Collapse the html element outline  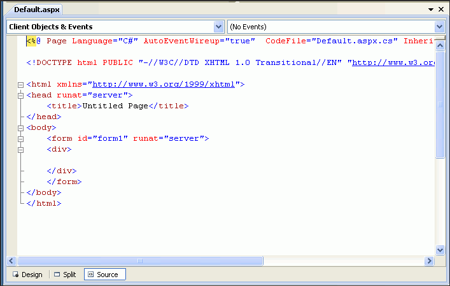point(21,84)
